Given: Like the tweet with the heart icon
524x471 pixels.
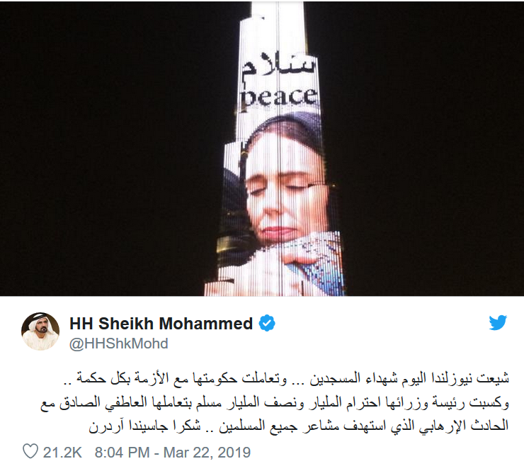Looking at the screenshot, I should [30, 452].
